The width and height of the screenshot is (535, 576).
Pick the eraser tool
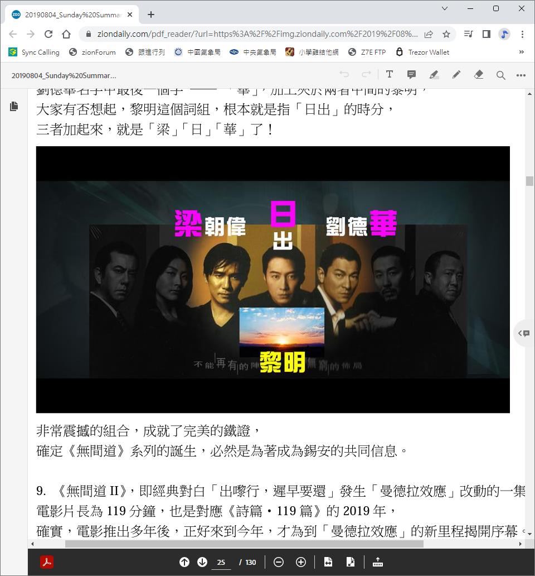tap(479, 75)
